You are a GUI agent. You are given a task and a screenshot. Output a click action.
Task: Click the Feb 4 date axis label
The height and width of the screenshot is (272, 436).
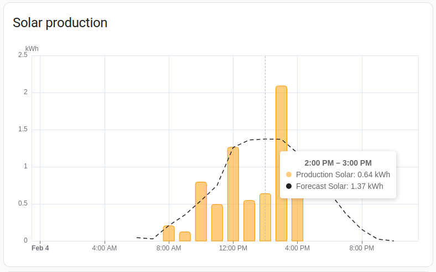tap(40, 248)
